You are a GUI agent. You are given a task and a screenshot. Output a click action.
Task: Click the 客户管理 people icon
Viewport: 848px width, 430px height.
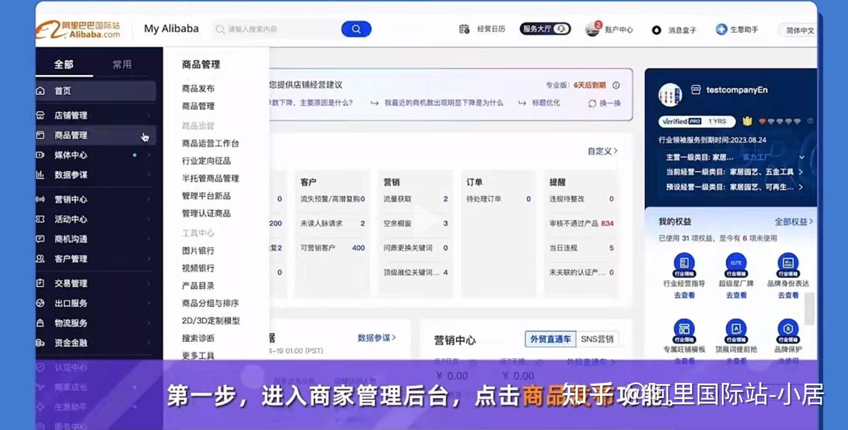40,259
